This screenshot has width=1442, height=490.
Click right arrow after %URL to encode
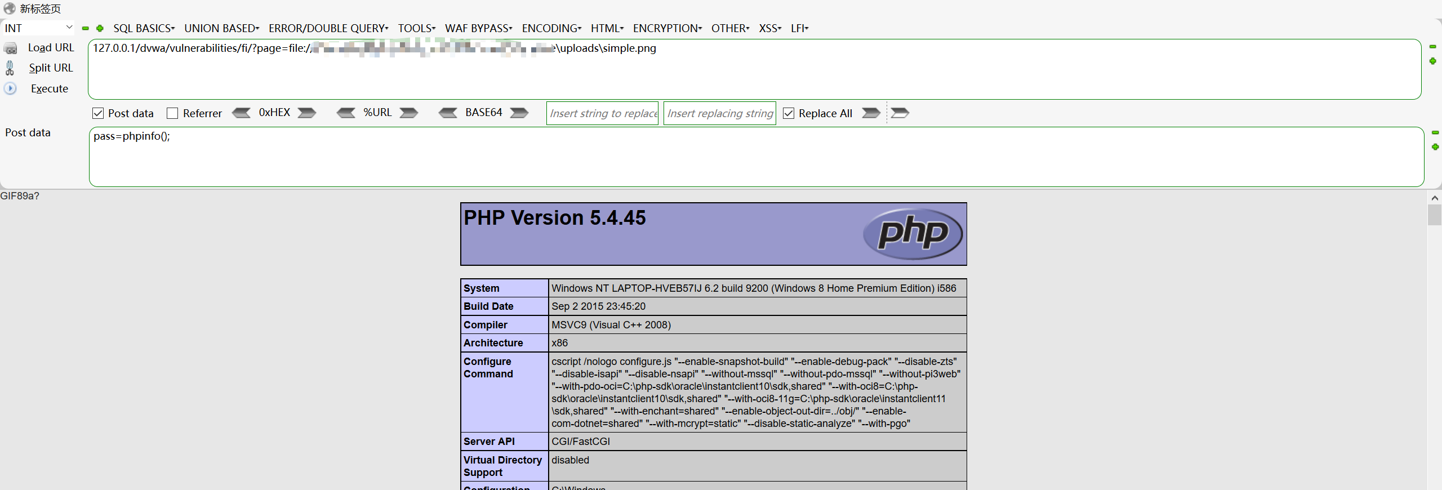[x=409, y=113]
